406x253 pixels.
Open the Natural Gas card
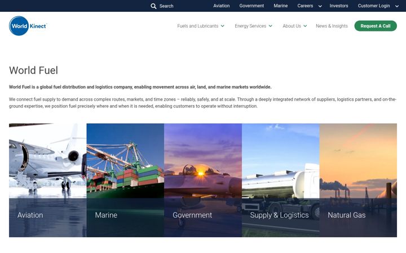(x=358, y=180)
